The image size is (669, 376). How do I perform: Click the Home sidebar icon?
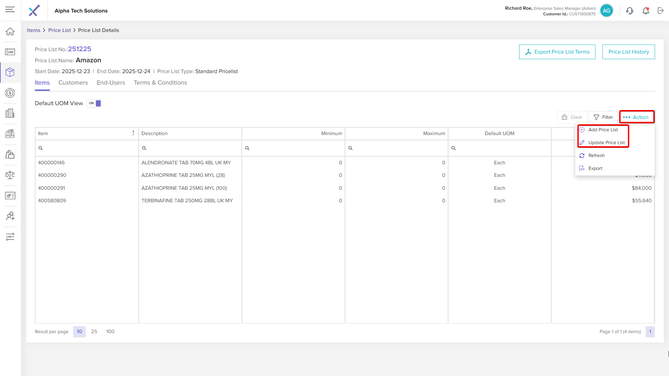pos(10,31)
